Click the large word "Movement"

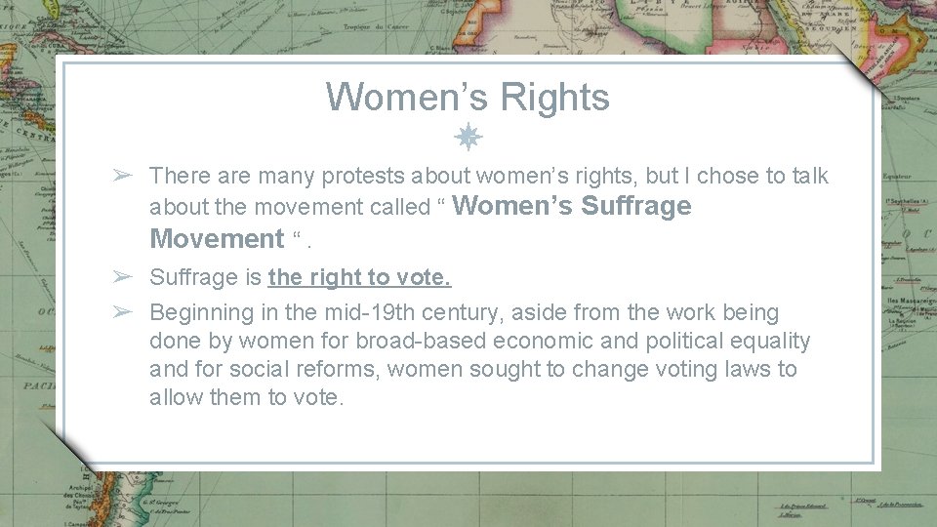click(216, 238)
